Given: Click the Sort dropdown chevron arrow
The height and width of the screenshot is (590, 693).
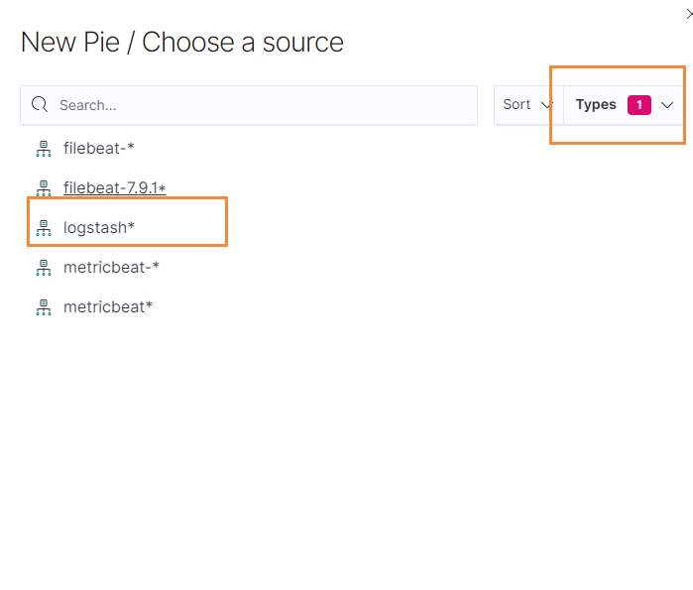Looking at the screenshot, I should 546,105.
